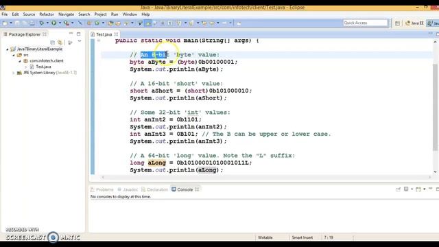Select JRE System Library tree item
439x247 pixels.
coord(47,73)
